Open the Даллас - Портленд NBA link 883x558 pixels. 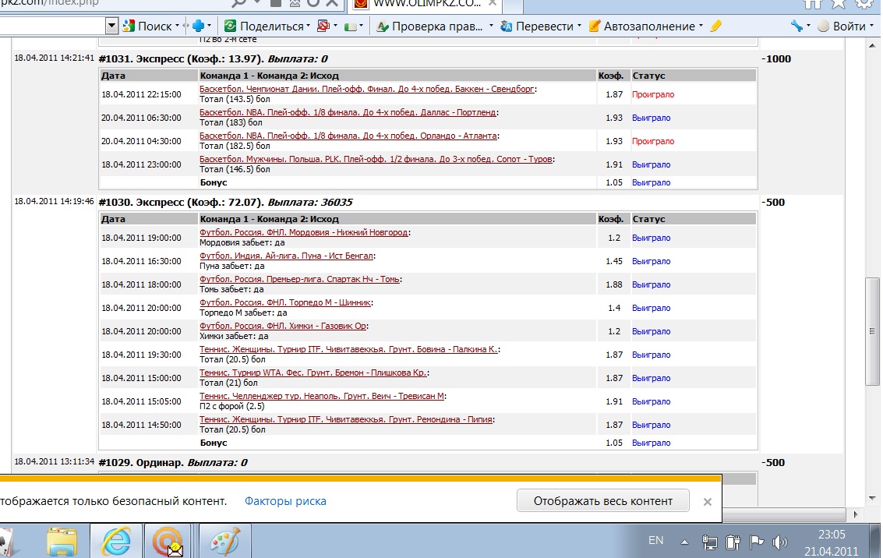coord(348,113)
